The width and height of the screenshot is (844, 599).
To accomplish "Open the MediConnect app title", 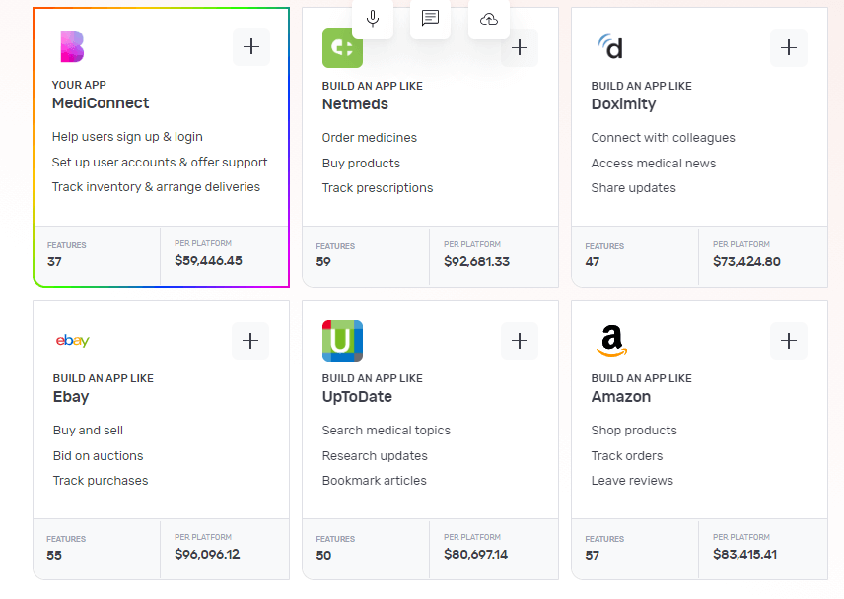I will [101, 103].
